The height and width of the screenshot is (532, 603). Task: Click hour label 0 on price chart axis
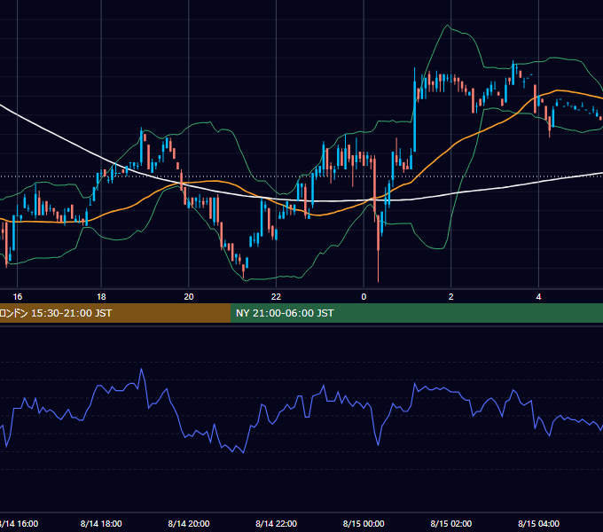(364, 296)
